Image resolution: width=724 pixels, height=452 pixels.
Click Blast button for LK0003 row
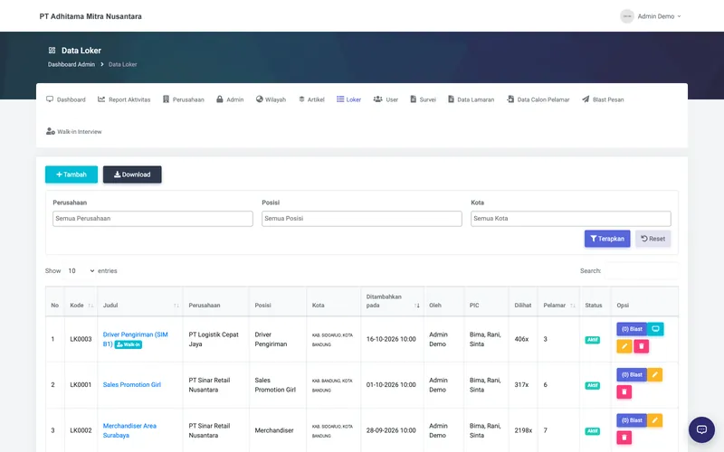coord(632,329)
